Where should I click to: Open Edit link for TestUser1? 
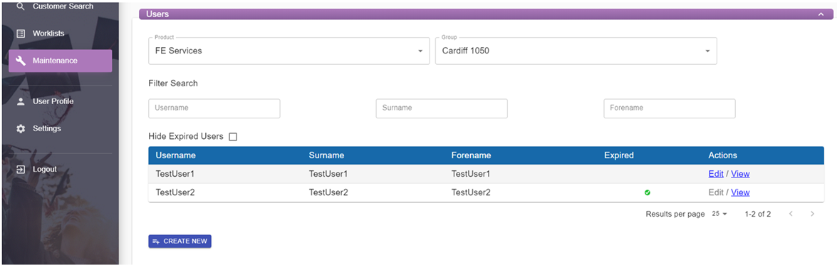[x=716, y=174]
